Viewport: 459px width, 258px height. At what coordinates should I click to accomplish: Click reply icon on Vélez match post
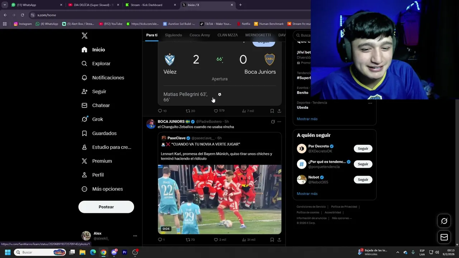(x=160, y=111)
